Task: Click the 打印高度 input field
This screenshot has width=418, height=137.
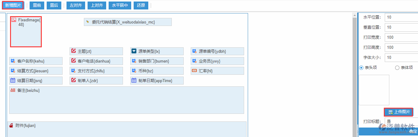Action: click(x=401, y=47)
